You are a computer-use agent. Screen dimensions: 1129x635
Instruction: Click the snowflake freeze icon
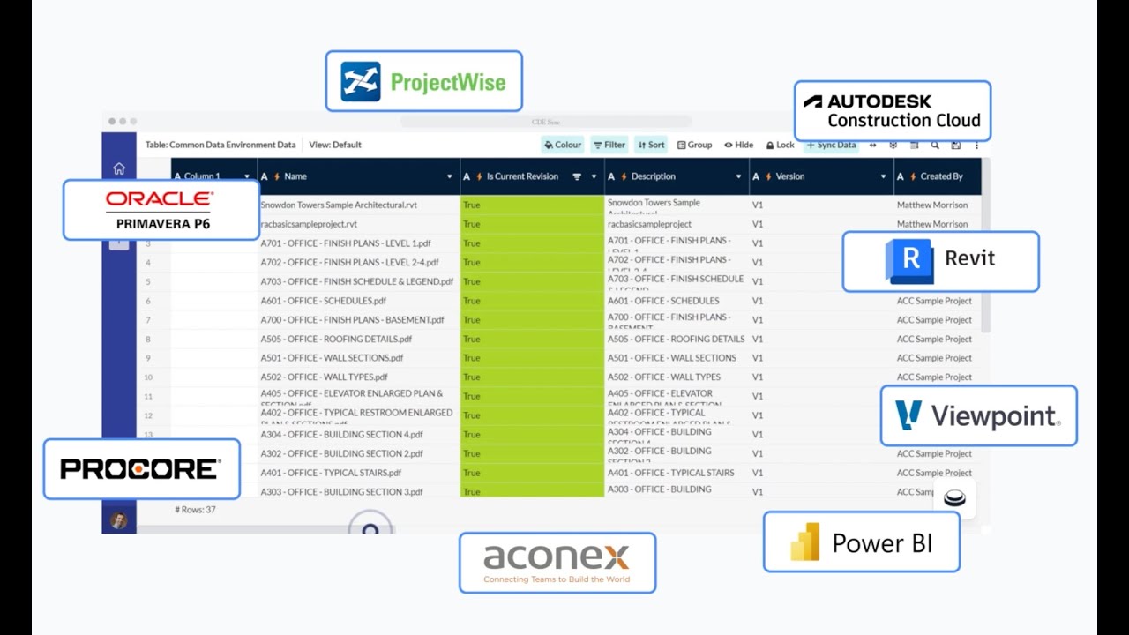[x=893, y=145]
